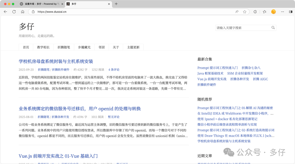Open the browser home page icon

tap(22, 12)
